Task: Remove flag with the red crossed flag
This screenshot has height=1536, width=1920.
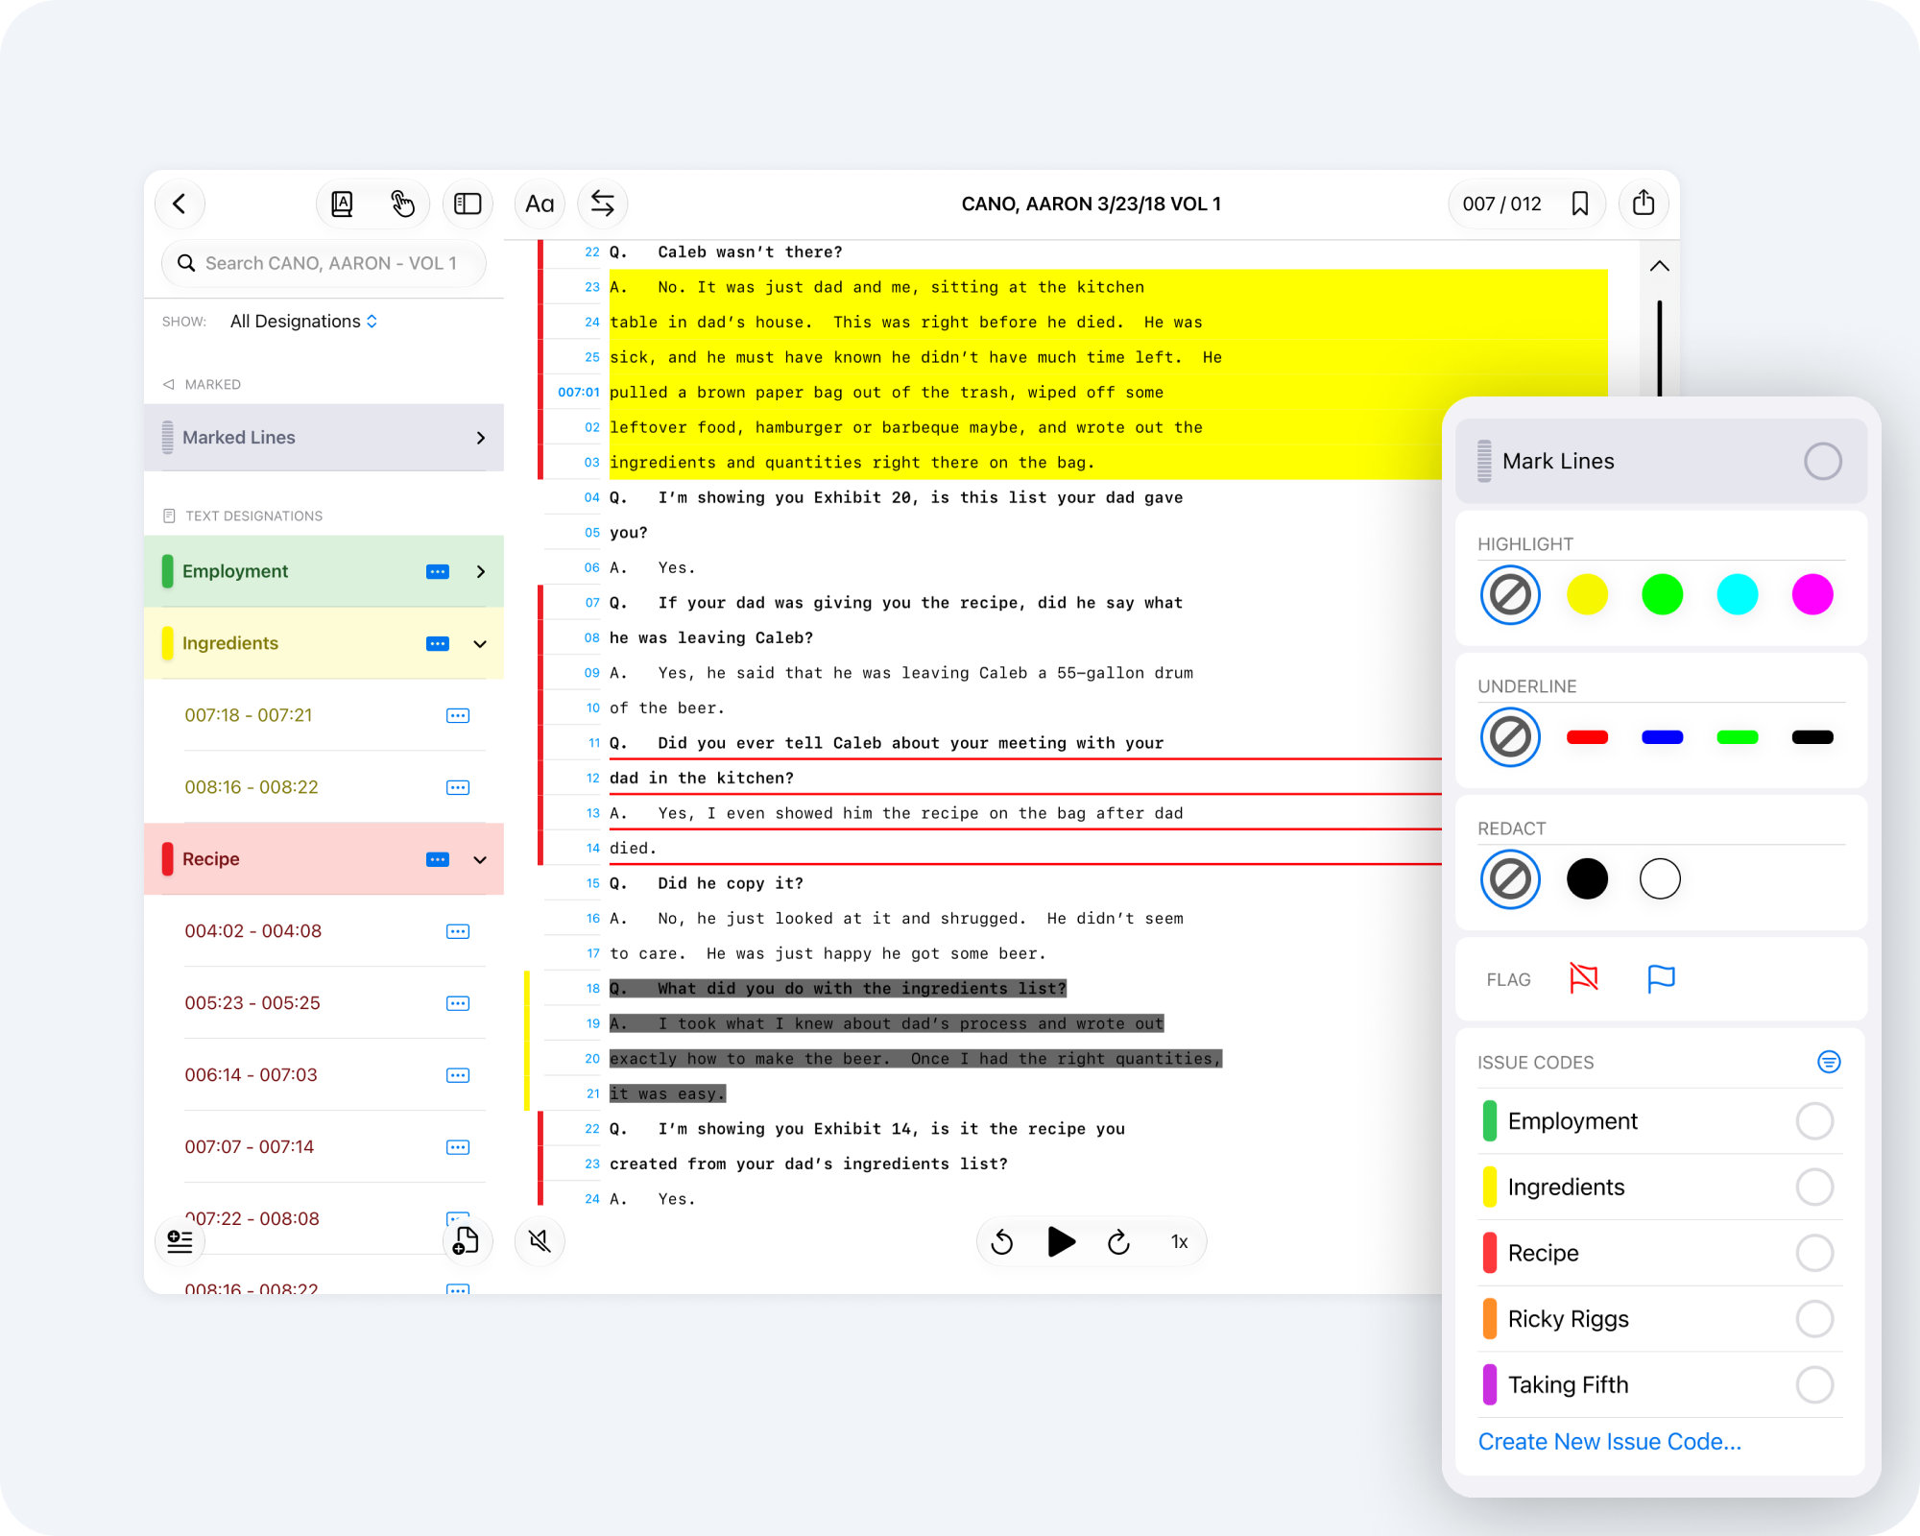Action: tap(1584, 979)
